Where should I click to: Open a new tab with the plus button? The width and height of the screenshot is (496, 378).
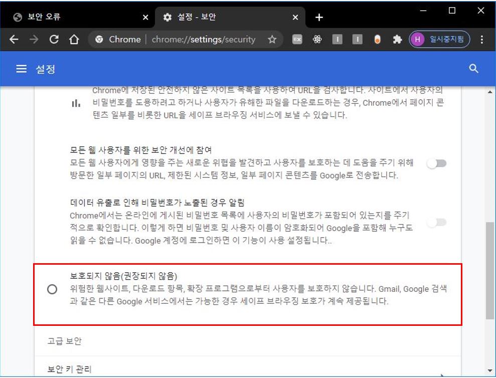[x=319, y=18]
